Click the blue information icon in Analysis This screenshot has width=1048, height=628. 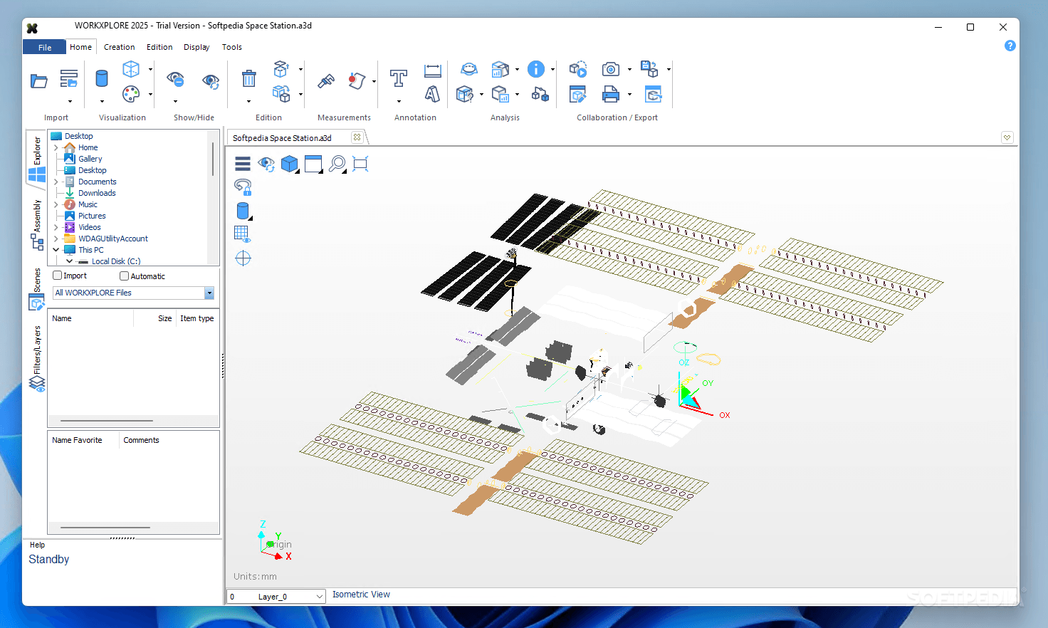pos(535,69)
